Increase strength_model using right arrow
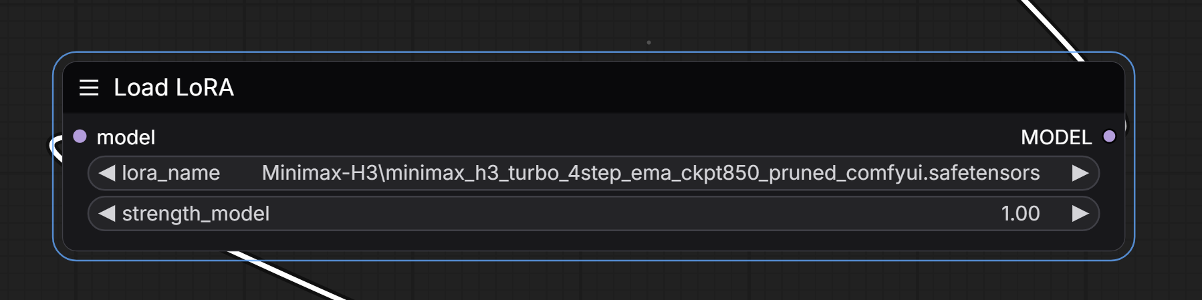 (1080, 213)
